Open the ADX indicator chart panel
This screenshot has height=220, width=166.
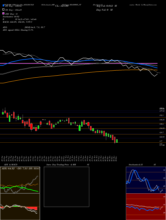pyautogui.click(x=20, y=180)
